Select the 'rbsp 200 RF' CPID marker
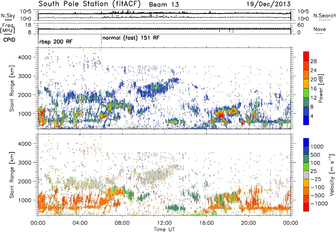 [56, 41]
